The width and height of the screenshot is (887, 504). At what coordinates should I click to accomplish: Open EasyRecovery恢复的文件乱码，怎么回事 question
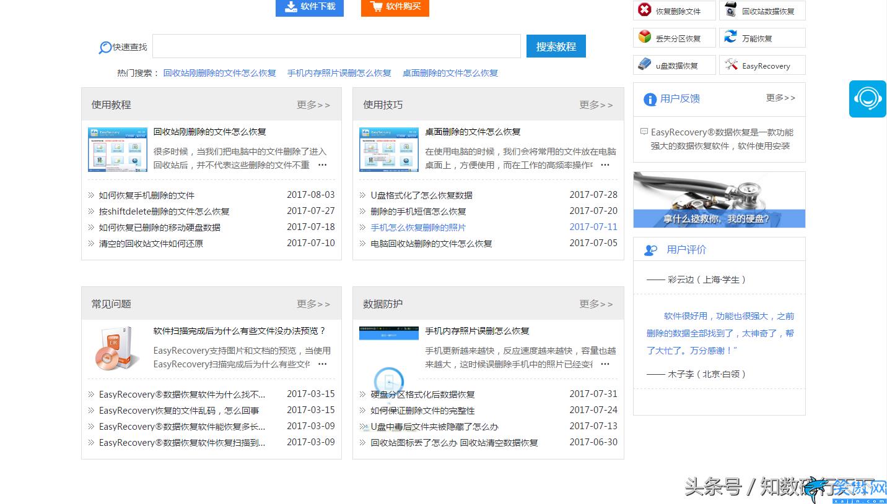point(179,411)
